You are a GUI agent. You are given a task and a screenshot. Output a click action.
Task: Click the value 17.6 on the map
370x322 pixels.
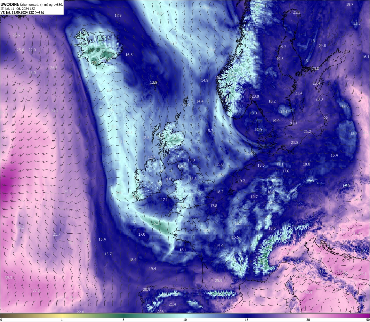[286, 171]
